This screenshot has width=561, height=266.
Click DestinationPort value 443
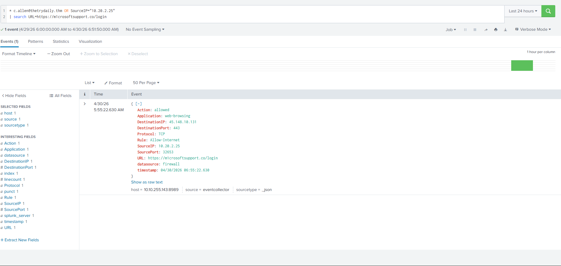177,128
